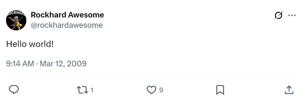Click the Hello world! tweet text
Screen dimensions: 304x101
coord(30,44)
